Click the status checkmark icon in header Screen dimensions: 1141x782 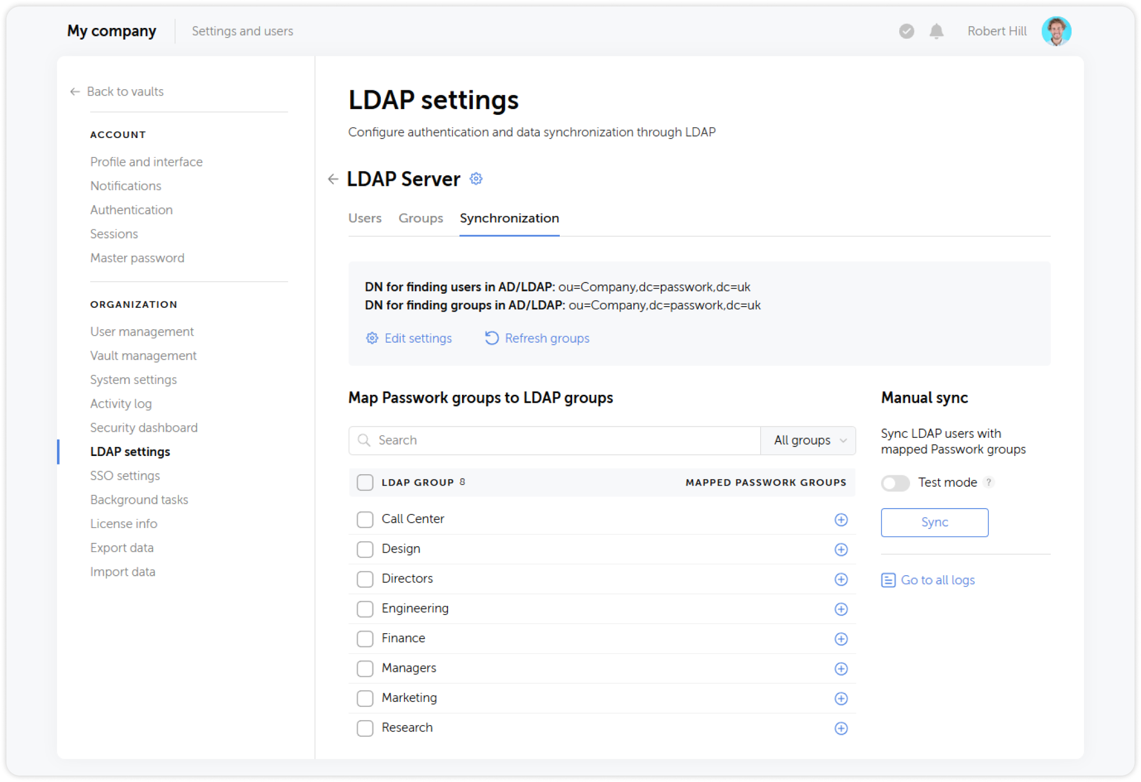pos(906,31)
